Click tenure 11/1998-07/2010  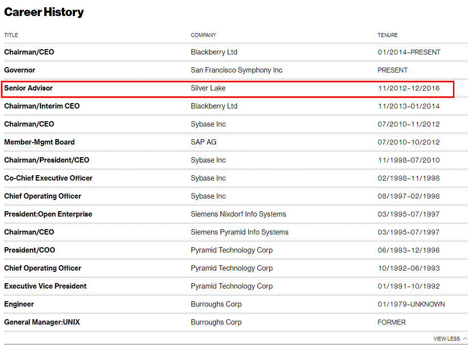click(409, 160)
